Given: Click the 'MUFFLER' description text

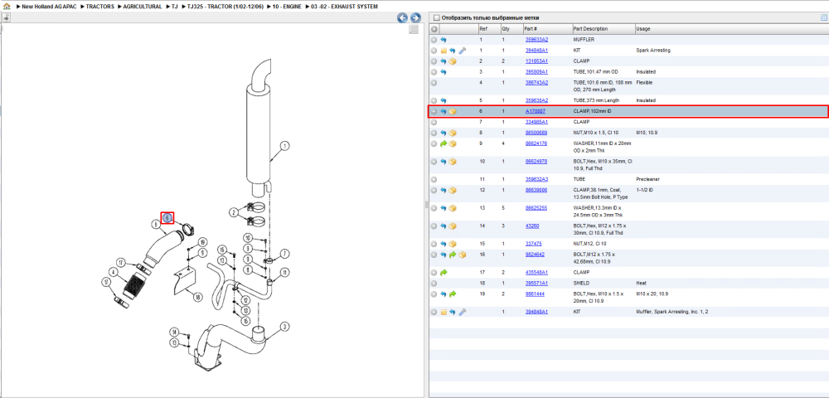Looking at the screenshot, I should 583,40.
